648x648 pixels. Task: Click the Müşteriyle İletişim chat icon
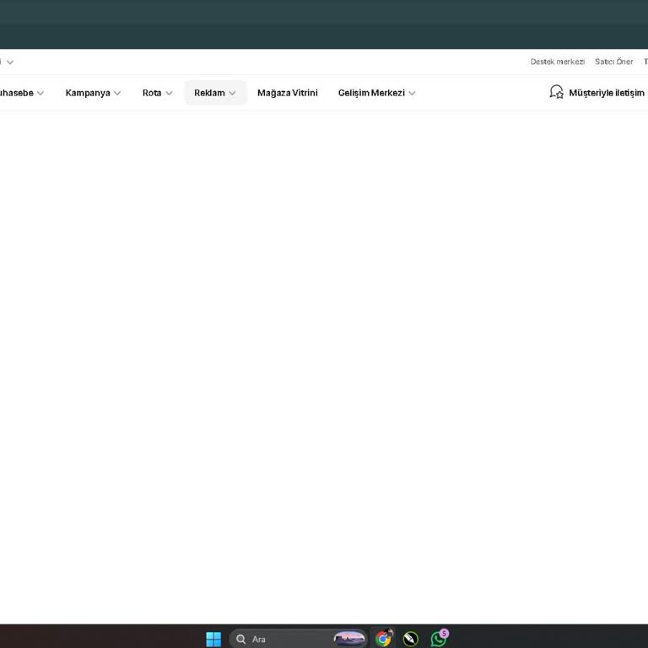(x=556, y=92)
